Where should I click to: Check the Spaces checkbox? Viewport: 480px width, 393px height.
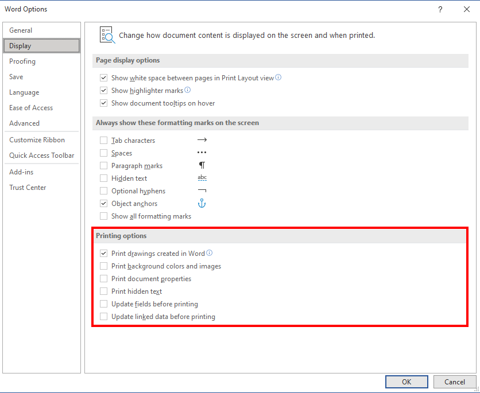tap(104, 153)
